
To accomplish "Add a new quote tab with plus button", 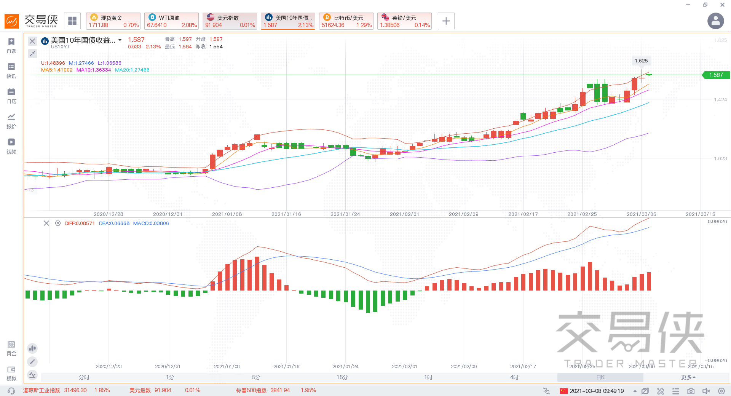I will 446,21.
